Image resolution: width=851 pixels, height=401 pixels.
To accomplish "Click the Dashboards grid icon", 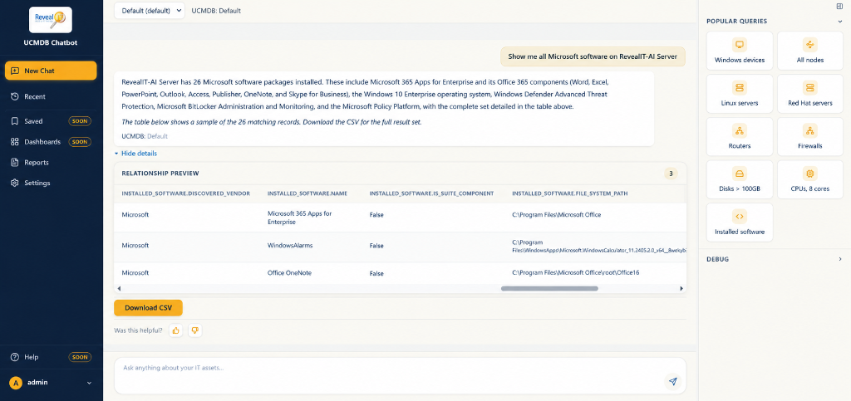I will click(15, 142).
